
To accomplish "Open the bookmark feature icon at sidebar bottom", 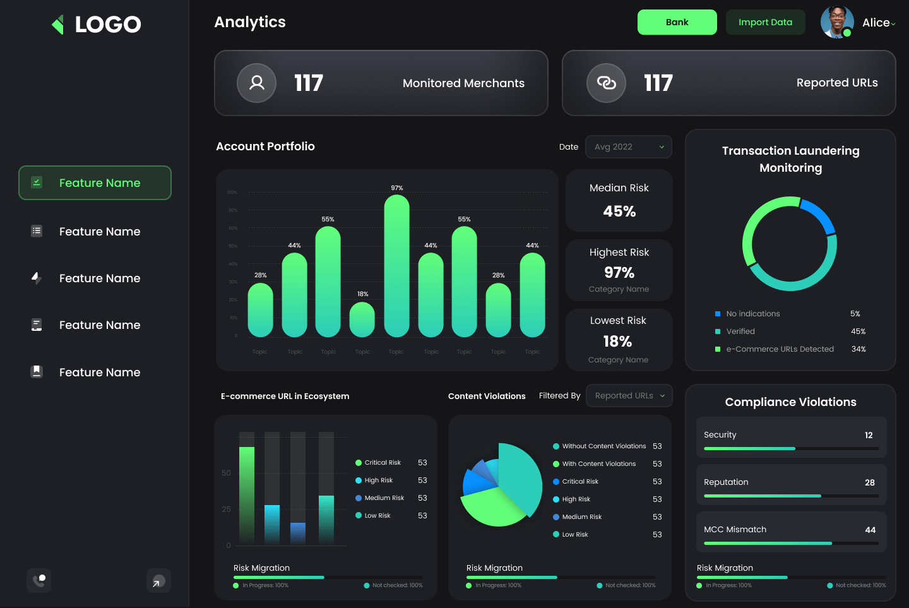I will [36, 372].
